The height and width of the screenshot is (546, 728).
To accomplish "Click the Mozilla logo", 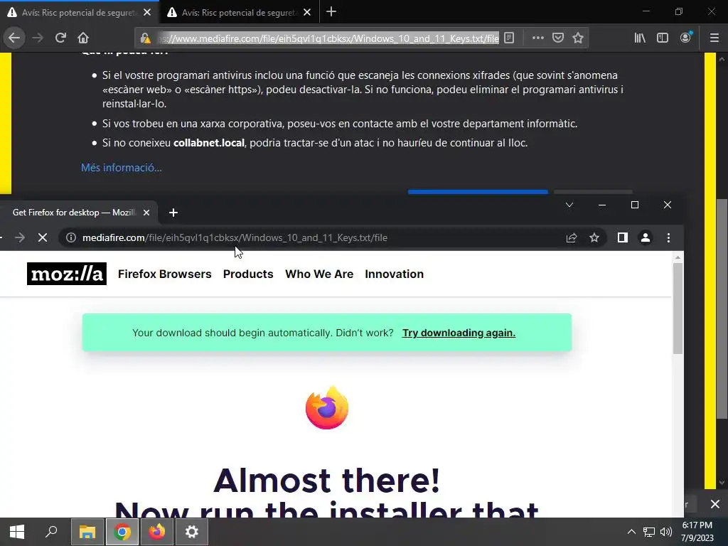I will 67,274.
